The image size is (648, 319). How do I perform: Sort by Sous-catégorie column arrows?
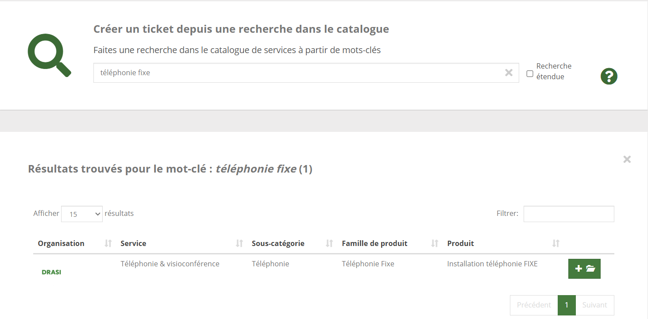pyautogui.click(x=329, y=243)
